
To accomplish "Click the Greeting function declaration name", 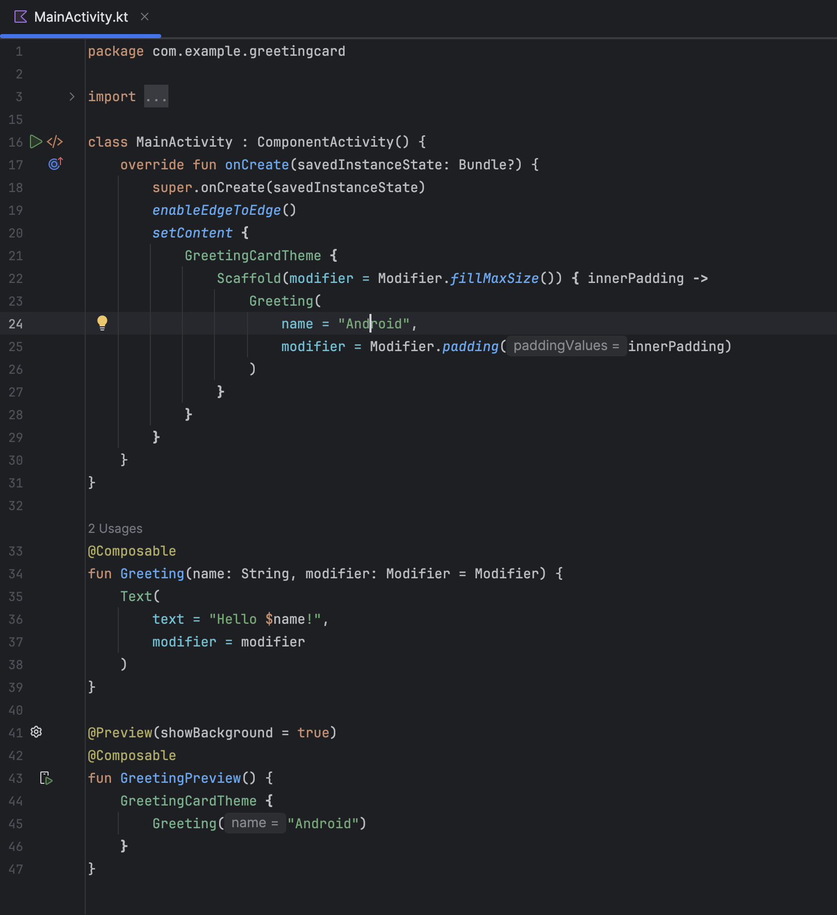I will 152,574.
